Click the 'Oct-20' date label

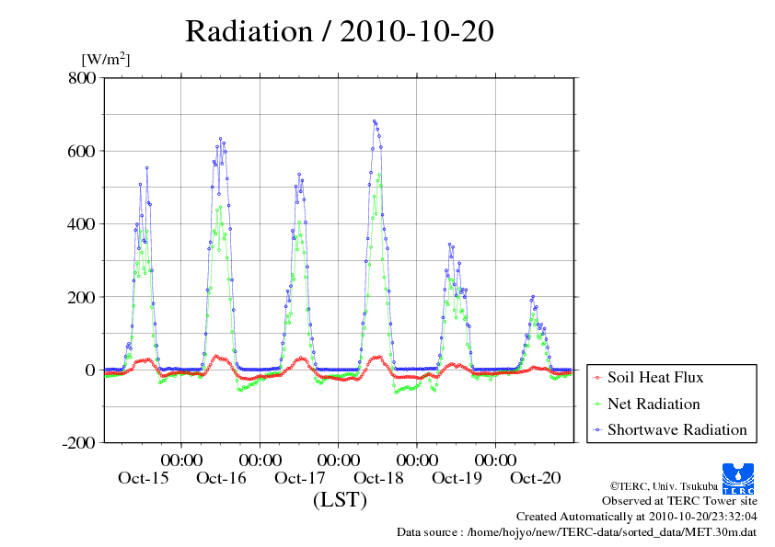536,478
